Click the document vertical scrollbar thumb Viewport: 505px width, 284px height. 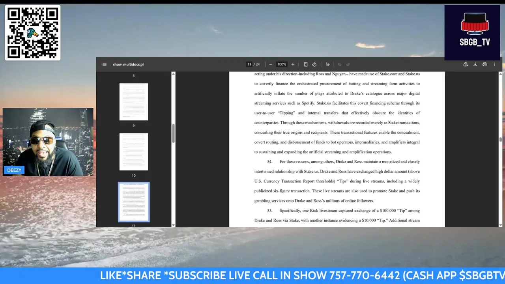501,140
